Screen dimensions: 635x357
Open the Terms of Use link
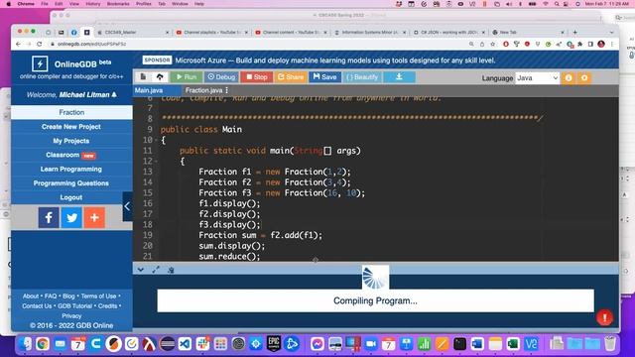(x=98, y=297)
